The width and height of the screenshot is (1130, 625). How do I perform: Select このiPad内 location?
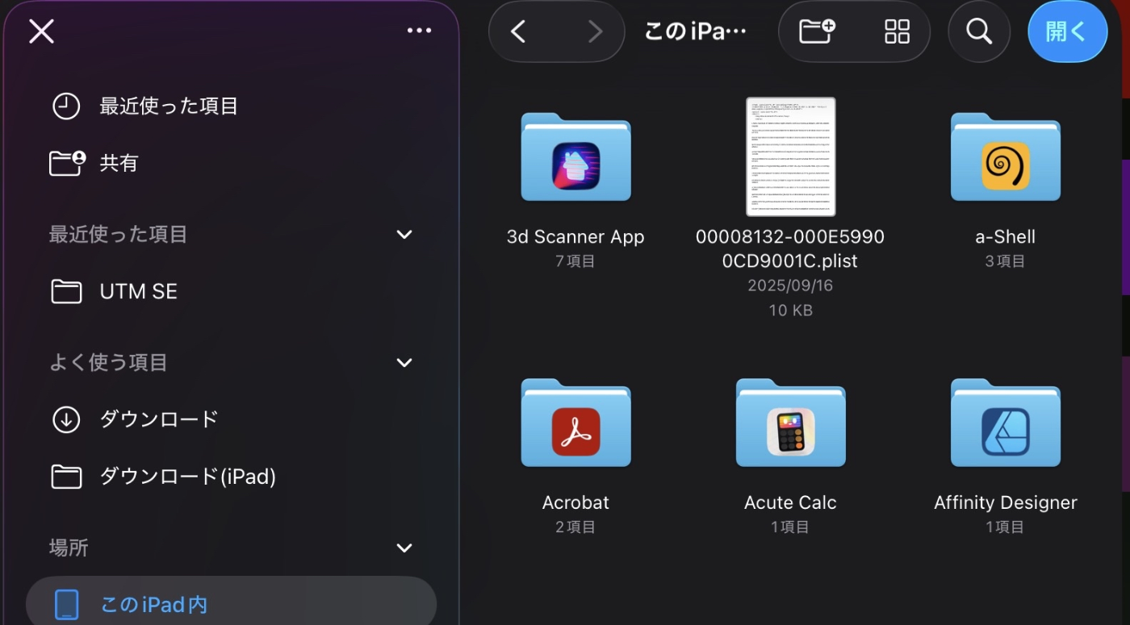(232, 604)
